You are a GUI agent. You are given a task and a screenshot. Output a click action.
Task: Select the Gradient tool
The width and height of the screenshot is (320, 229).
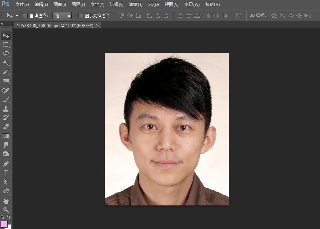click(x=6, y=136)
